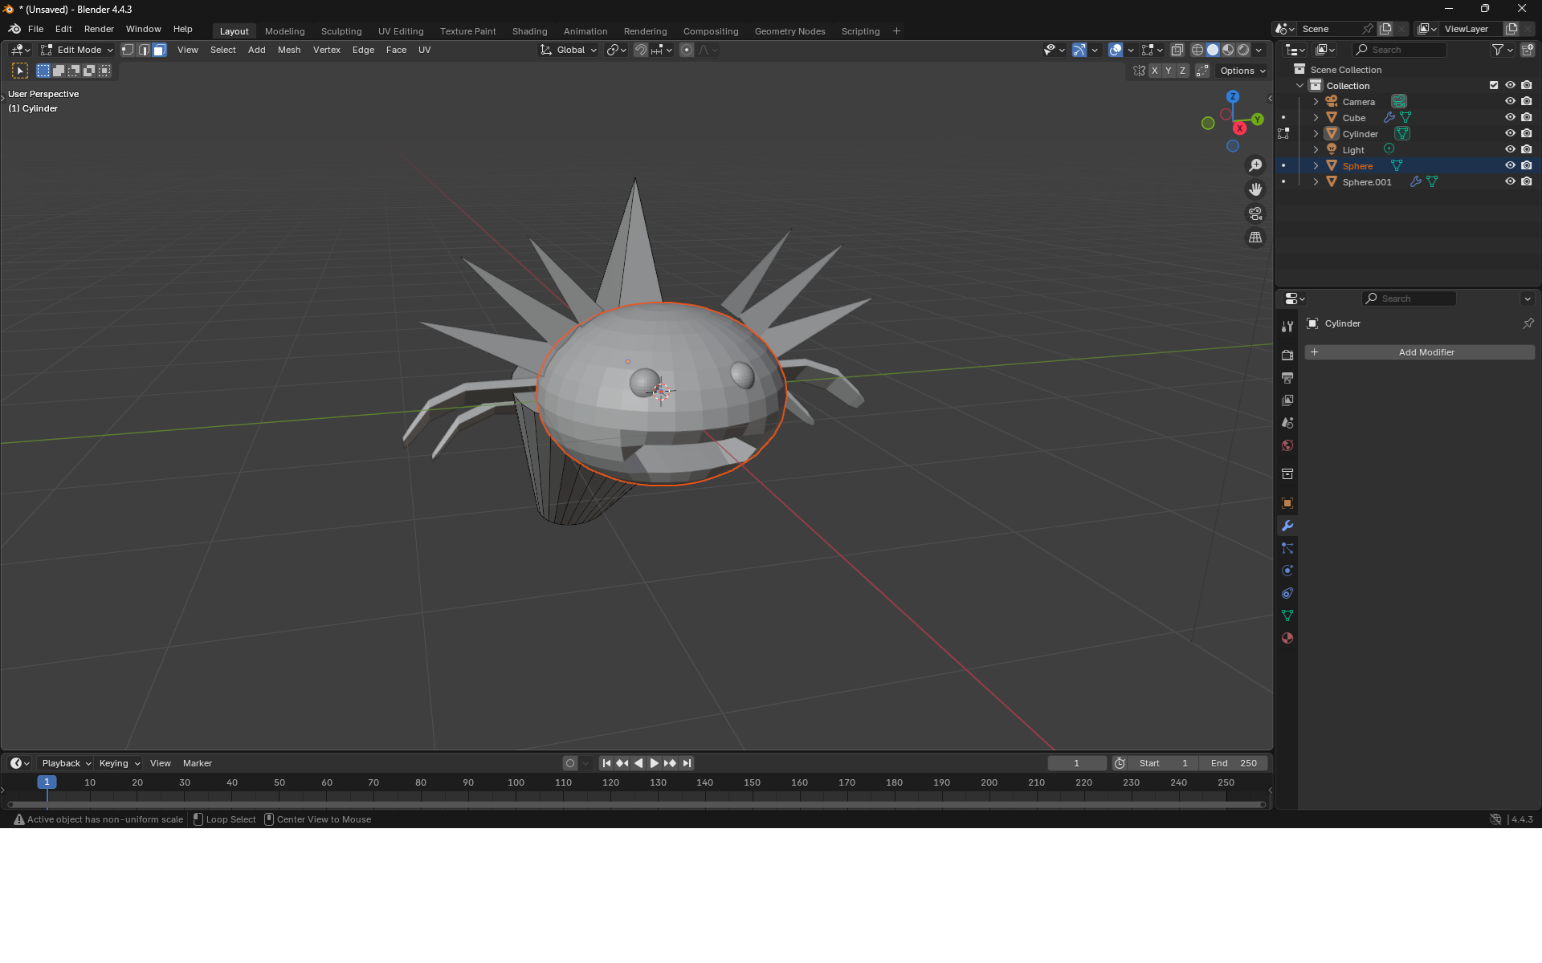Open the Collection properties tab
1542x963 pixels.
(1287, 474)
